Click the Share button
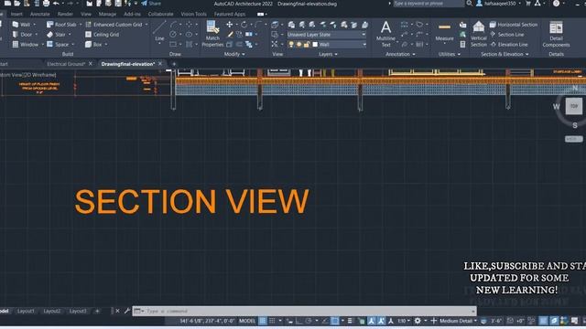This screenshot has height=329, width=586. 151,4
